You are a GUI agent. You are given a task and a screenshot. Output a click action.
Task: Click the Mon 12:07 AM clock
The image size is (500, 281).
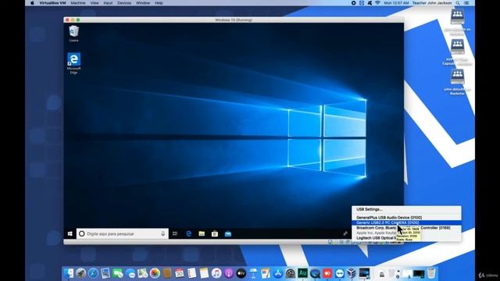pyautogui.click(x=396, y=3)
